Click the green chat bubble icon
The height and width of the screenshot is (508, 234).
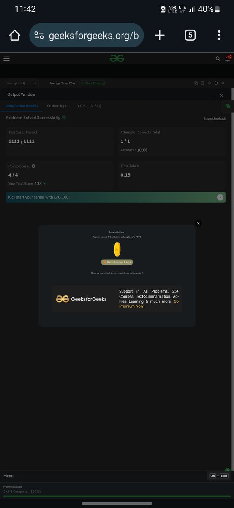pos(228,106)
